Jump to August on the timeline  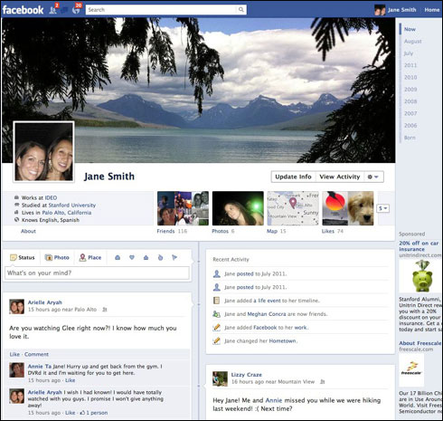pyautogui.click(x=413, y=42)
